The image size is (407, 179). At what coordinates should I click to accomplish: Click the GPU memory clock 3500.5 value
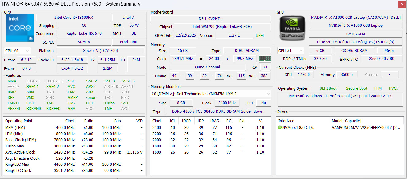click(x=347, y=75)
